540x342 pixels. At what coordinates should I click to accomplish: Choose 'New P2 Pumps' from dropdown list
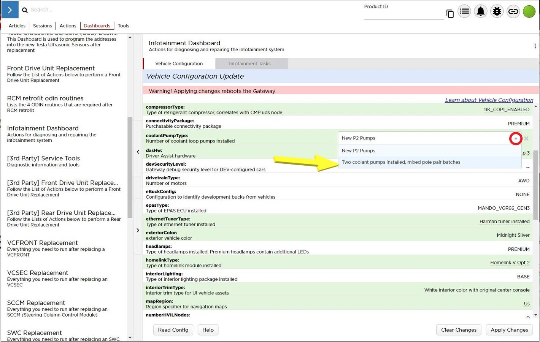pos(358,151)
